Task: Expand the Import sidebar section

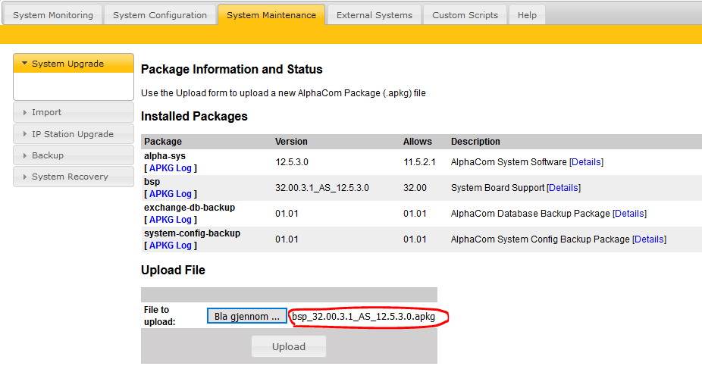Action: 74,112
